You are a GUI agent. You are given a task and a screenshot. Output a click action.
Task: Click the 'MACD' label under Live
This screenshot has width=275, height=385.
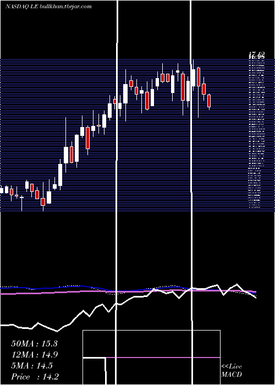coord(232,375)
